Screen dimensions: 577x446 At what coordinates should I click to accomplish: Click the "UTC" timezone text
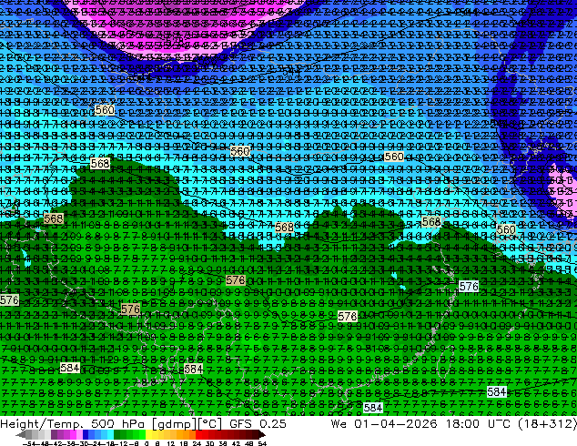click(500, 424)
